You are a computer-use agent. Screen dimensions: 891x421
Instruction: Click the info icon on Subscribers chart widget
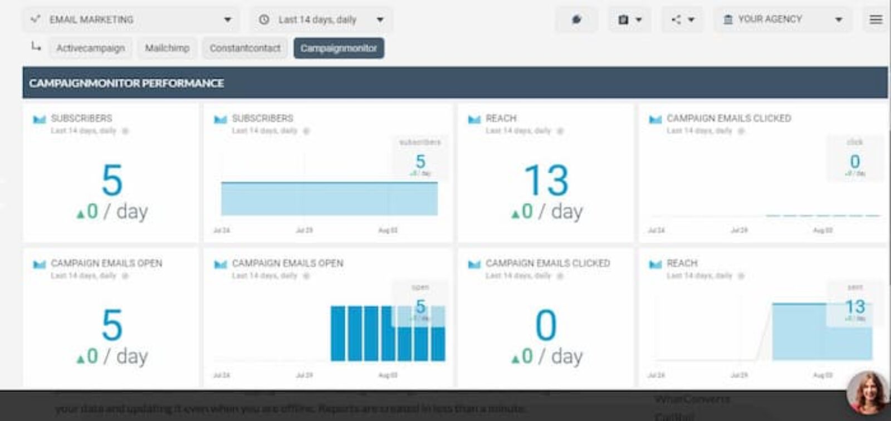(306, 131)
